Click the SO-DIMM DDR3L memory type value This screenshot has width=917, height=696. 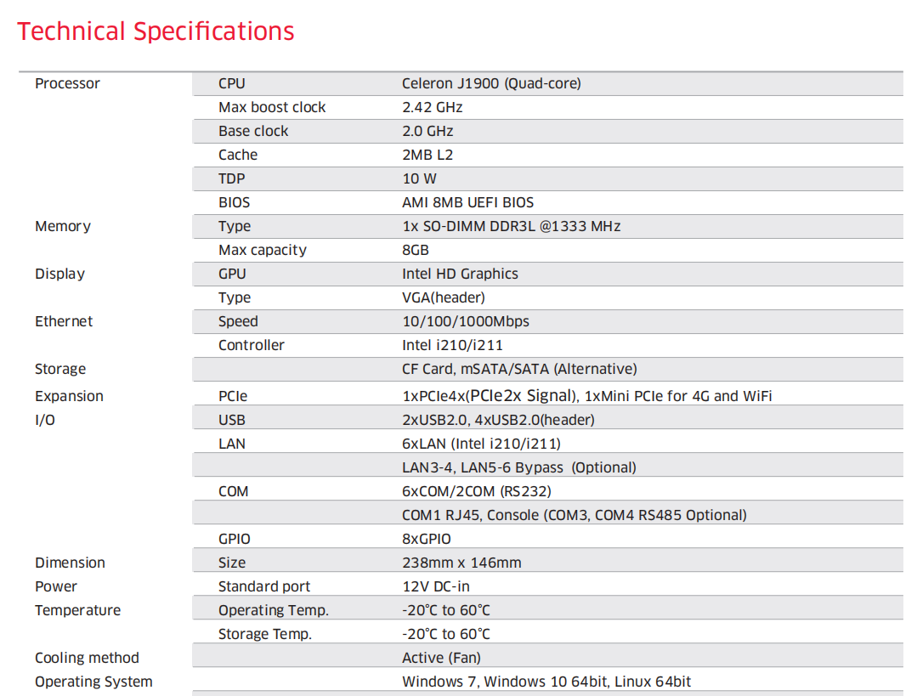pos(511,226)
